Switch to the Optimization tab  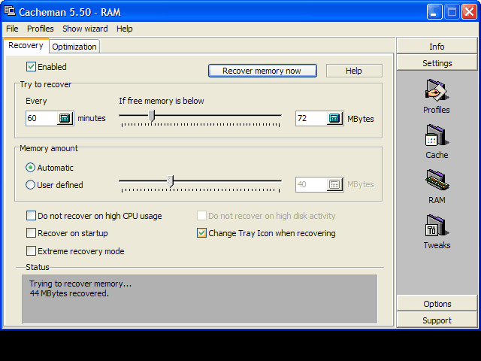tap(74, 47)
